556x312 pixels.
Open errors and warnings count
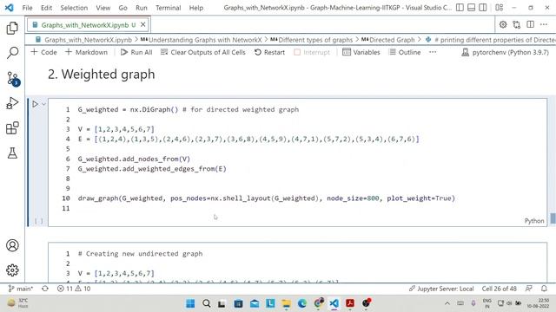pos(74,289)
